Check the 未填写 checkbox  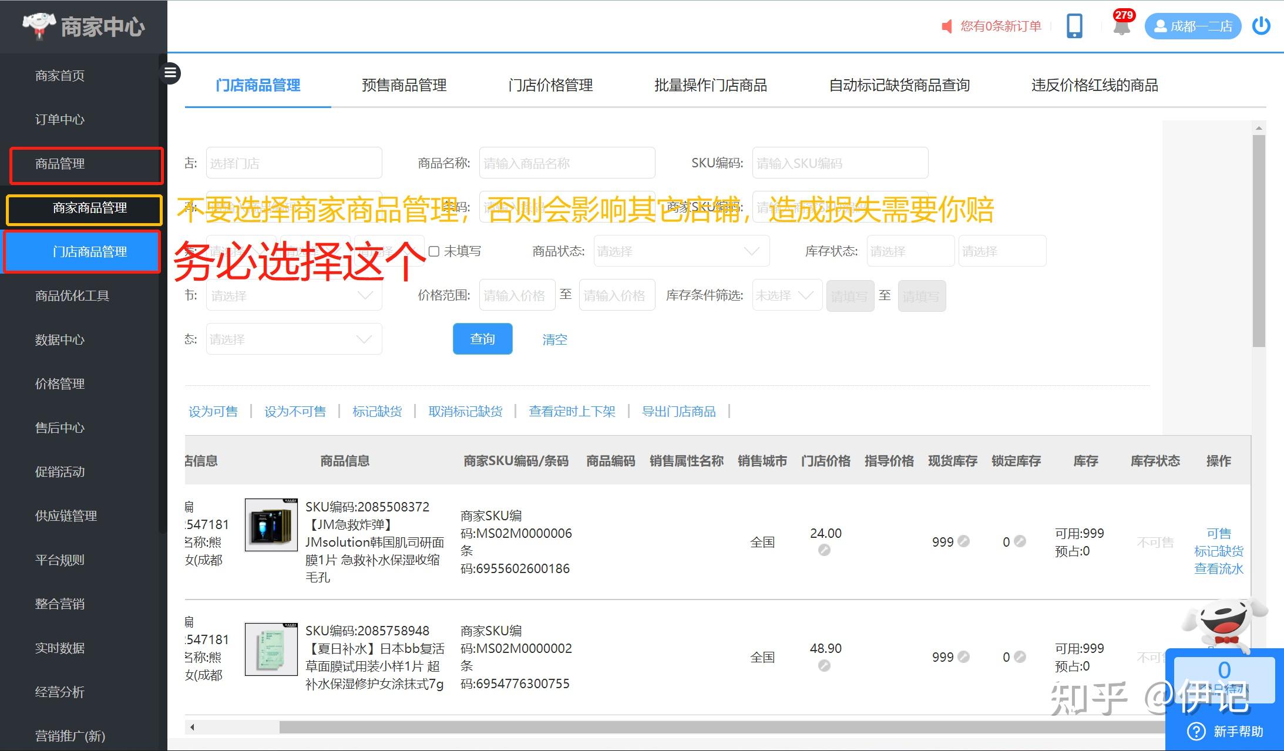(434, 251)
